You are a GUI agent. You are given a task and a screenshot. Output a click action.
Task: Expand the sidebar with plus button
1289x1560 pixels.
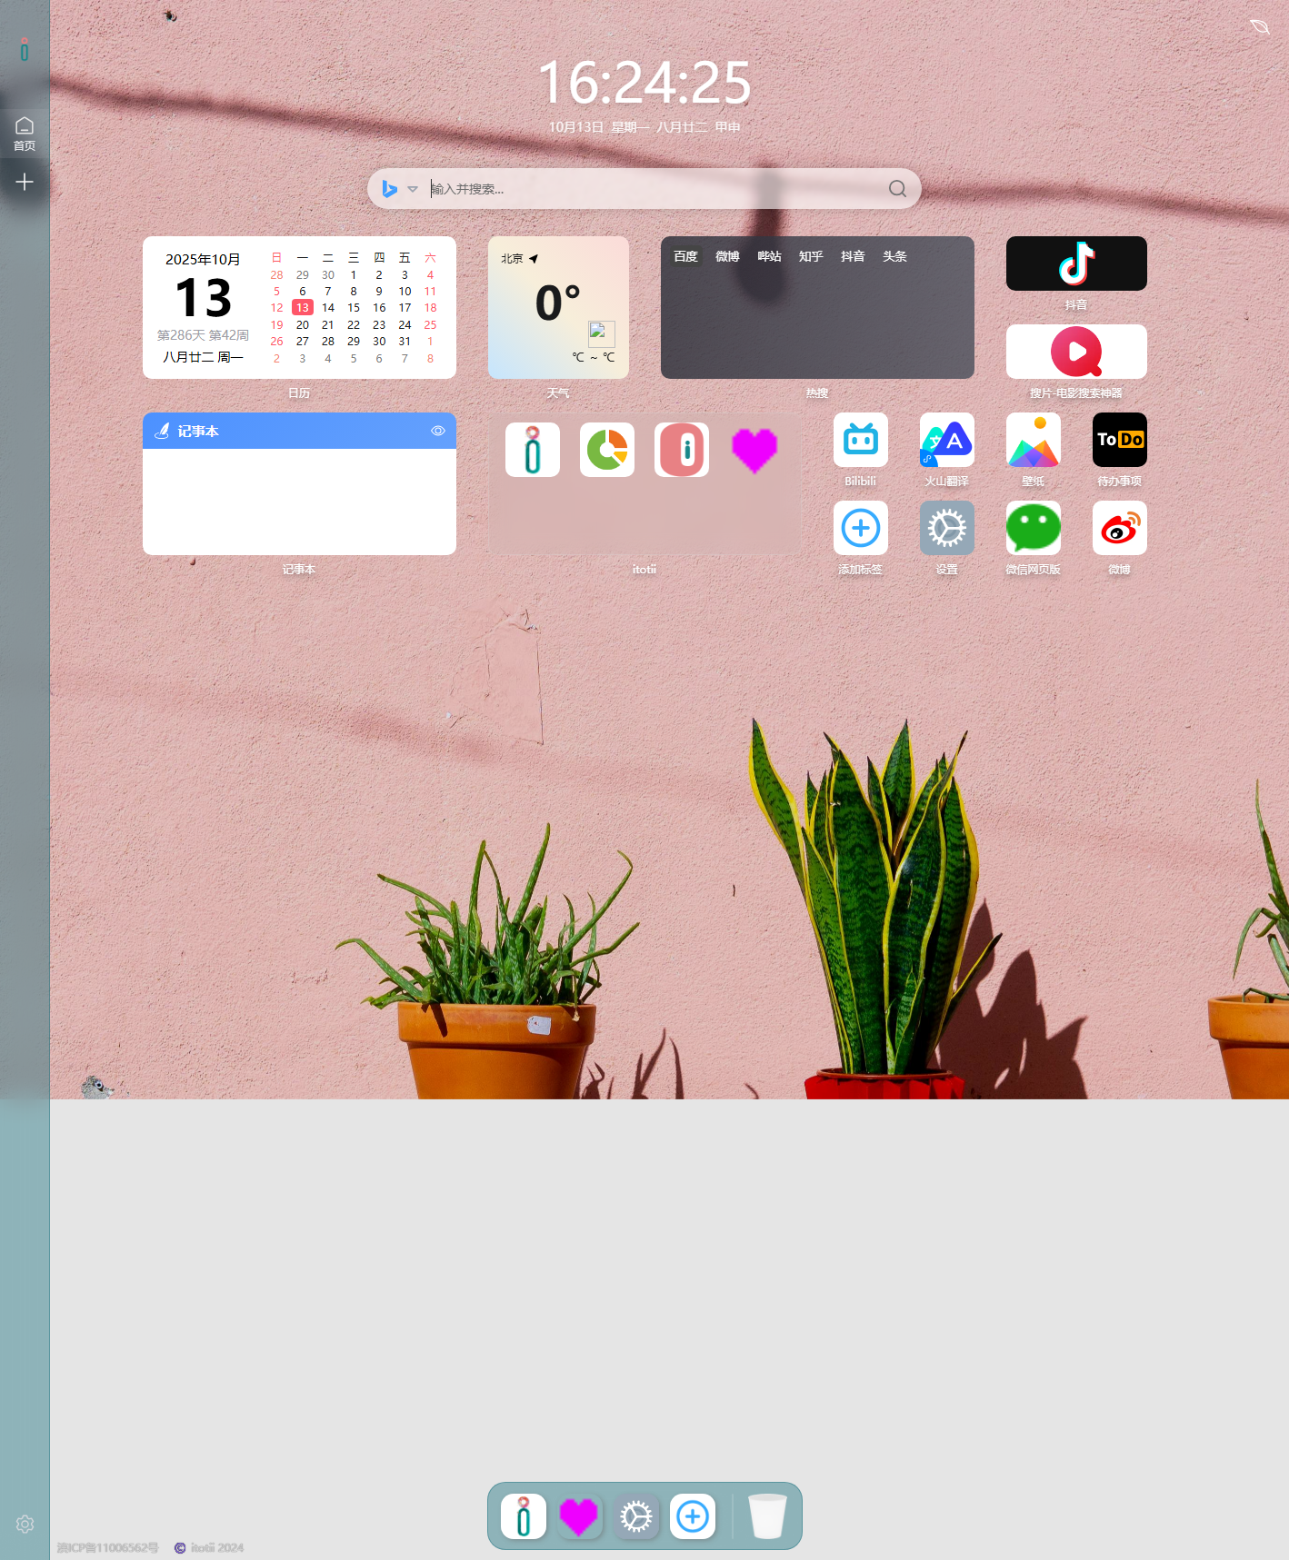25,182
